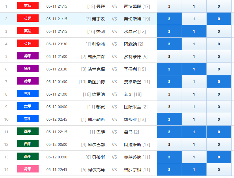
Task: Open home team 巴萨
Action: [100, 132]
